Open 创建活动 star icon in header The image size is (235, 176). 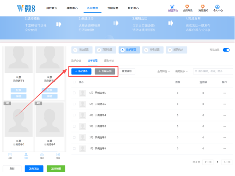click(173, 7)
